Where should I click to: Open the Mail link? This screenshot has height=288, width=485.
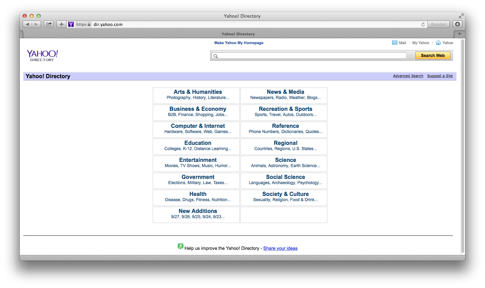click(403, 43)
